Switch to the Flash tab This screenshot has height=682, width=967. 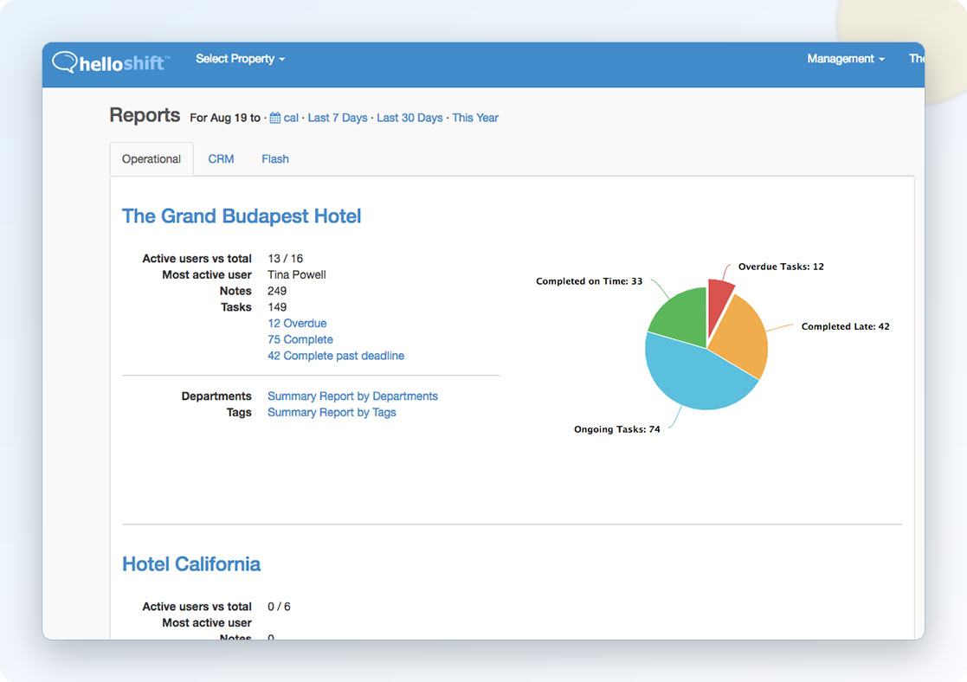275,159
